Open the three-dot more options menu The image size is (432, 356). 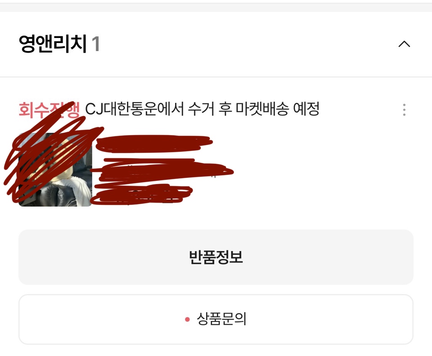[404, 110]
